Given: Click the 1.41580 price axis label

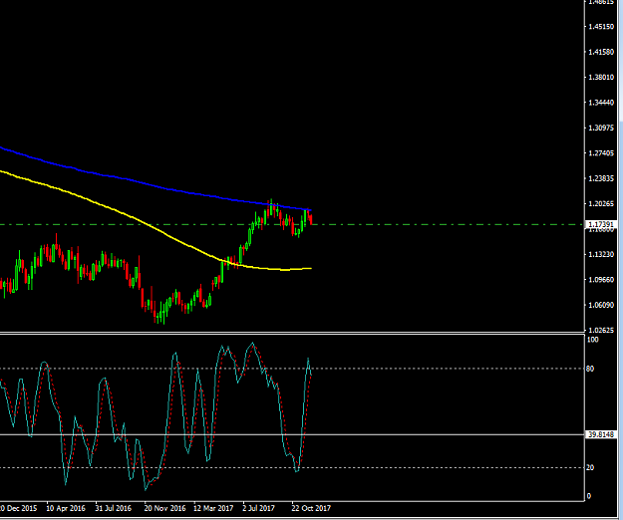Looking at the screenshot, I should (601, 52).
